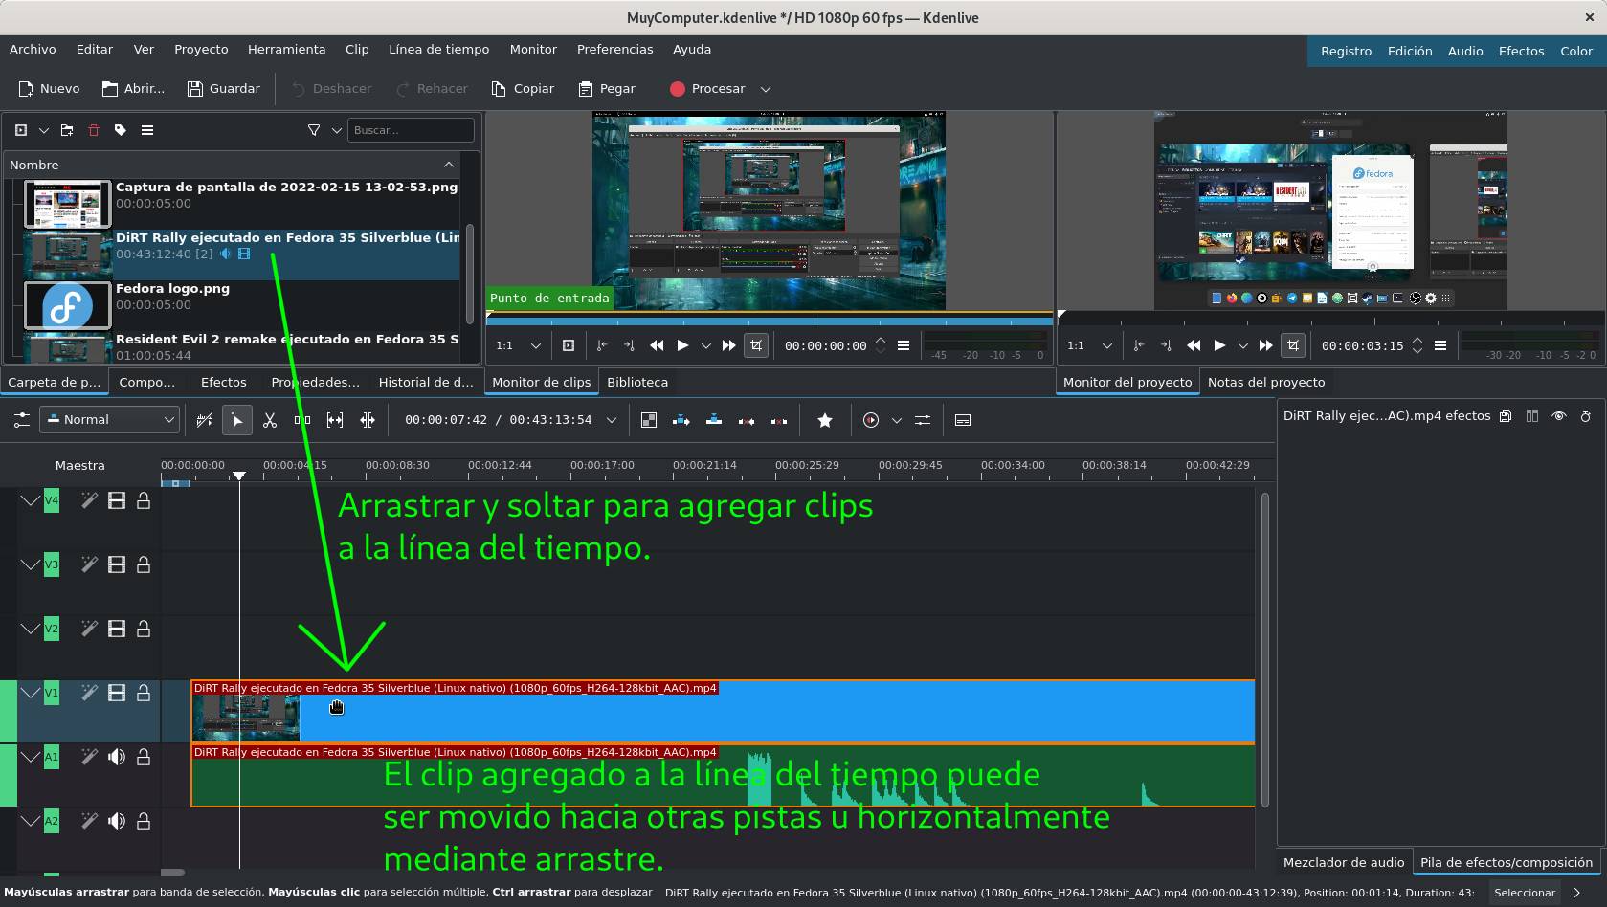
Task: Insert clip zone in timeline icon
Action: (x=681, y=420)
